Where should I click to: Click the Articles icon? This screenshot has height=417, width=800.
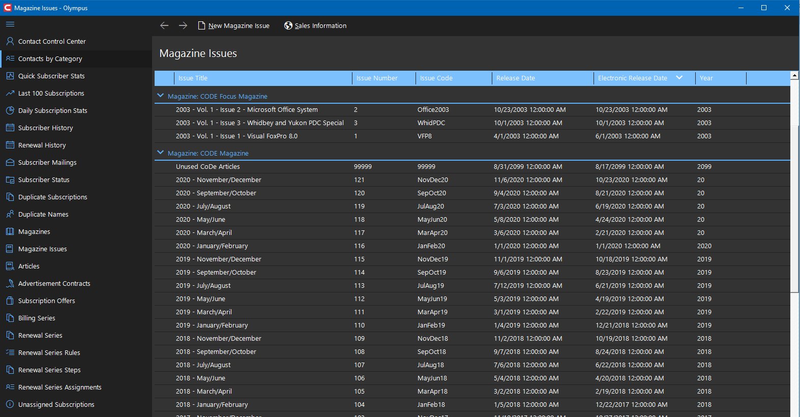[10, 266]
